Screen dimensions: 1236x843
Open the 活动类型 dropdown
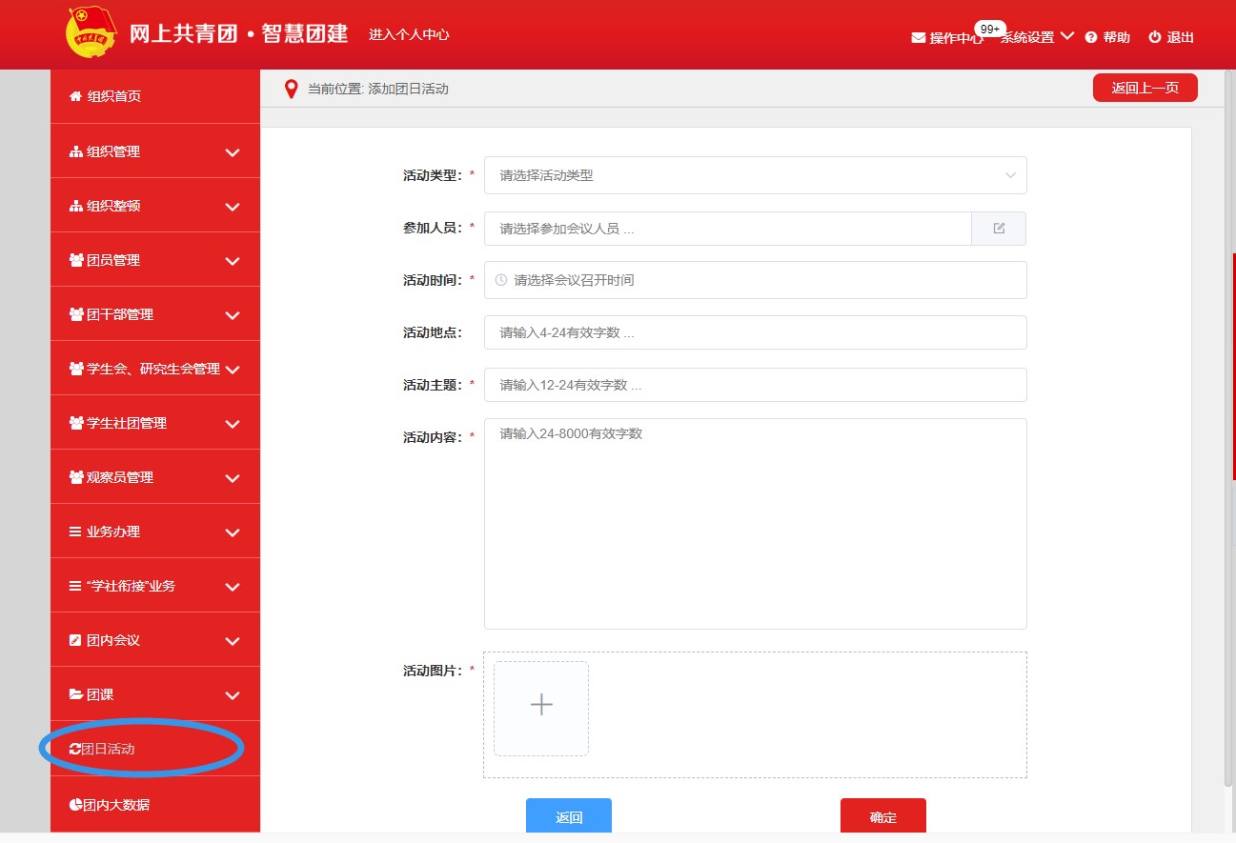tap(755, 175)
